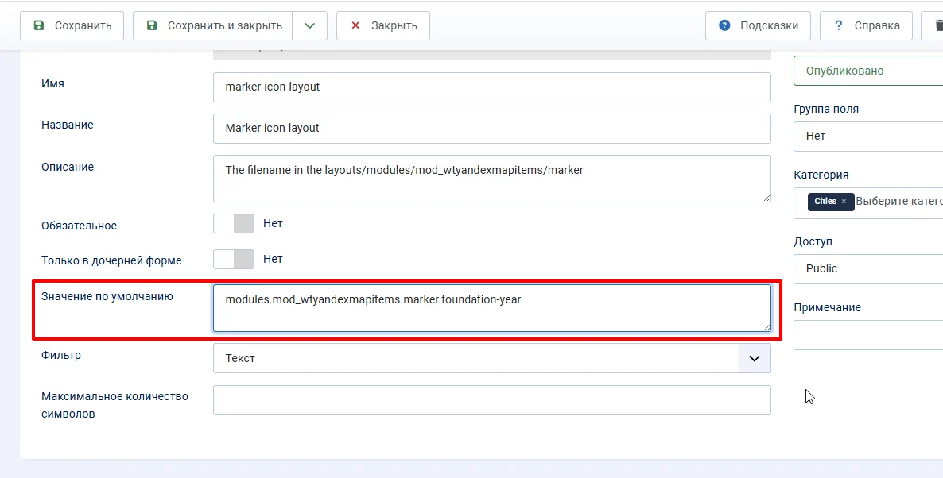
Task: Click the Название label
Action: 68,125
